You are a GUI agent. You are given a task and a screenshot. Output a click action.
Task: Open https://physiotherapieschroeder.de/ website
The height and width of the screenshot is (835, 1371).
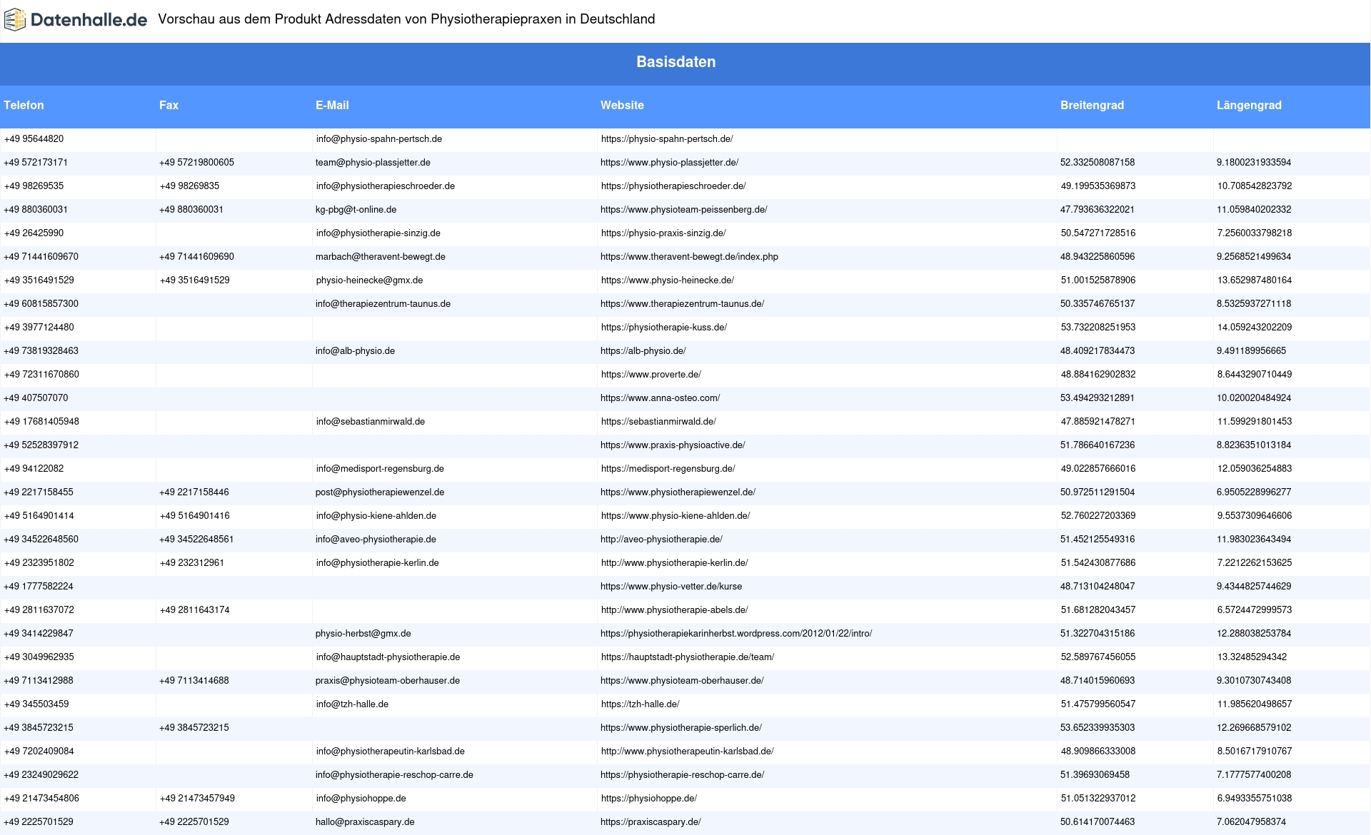coord(673,186)
